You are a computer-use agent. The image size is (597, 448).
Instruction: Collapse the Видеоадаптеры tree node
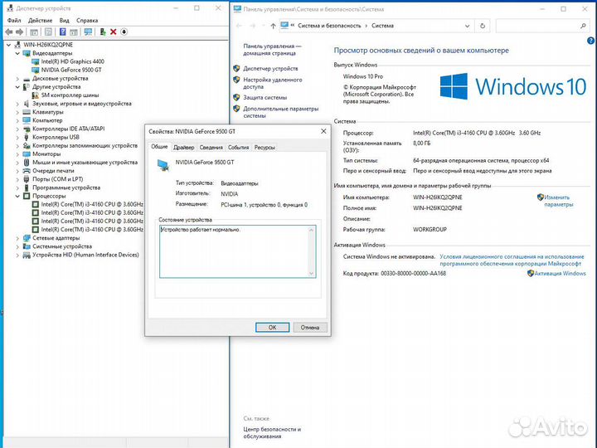point(18,52)
